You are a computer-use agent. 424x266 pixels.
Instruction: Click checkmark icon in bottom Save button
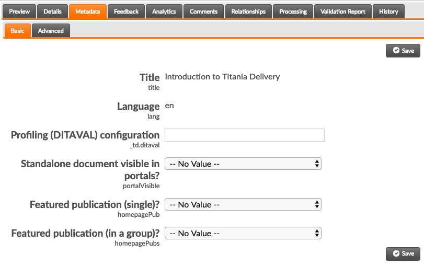pos(396,253)
